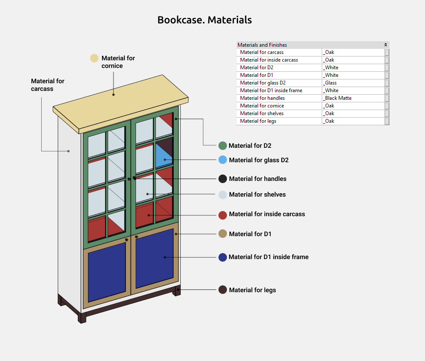Click the Material for handles legend label

pos(258,179)
